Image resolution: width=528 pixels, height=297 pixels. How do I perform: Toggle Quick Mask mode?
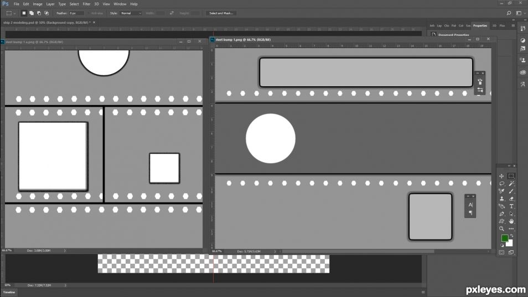(x=501, y=252)
